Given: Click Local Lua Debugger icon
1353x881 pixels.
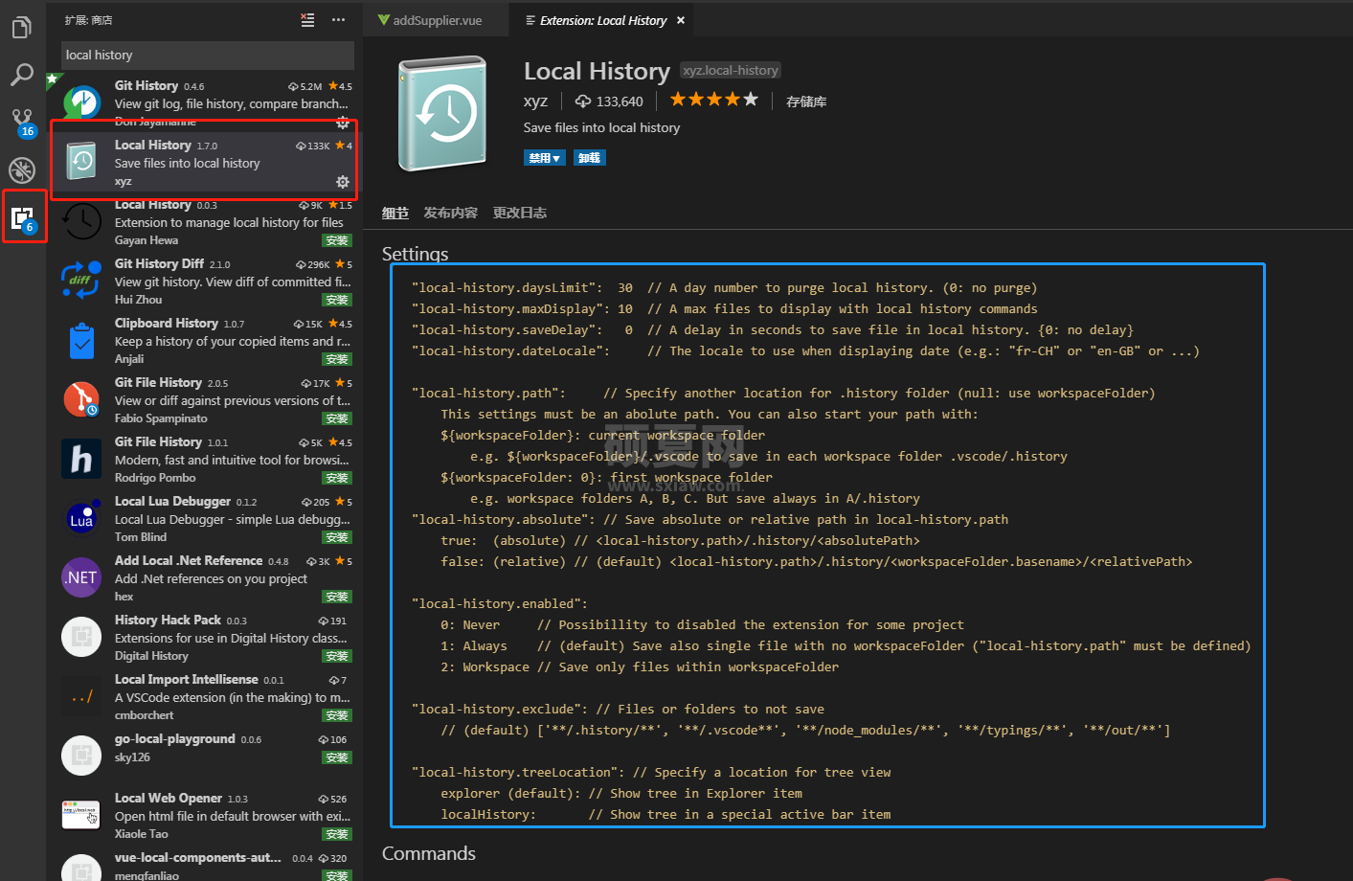Looking at the screenshot, I should coord(82,518).
